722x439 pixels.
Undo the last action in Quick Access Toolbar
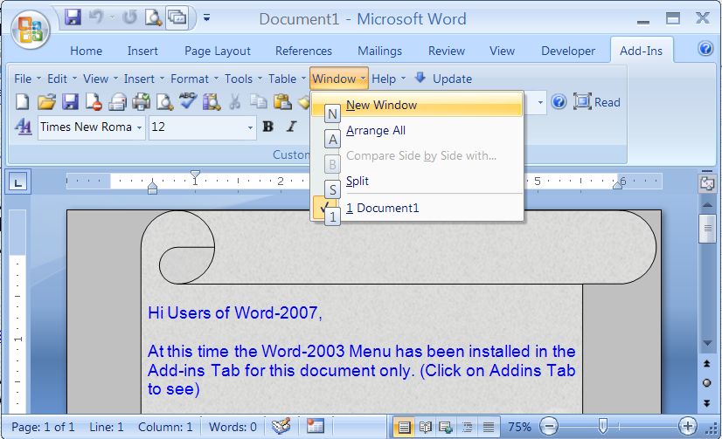[96, 18]
